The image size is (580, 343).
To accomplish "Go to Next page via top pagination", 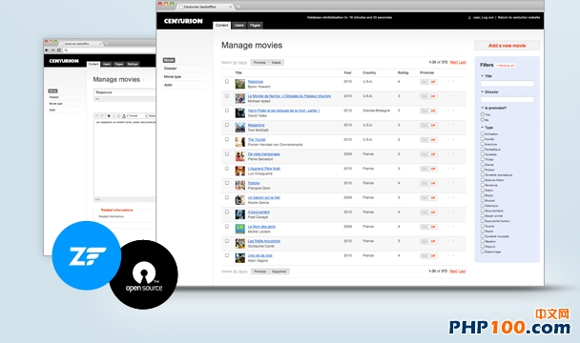I will point(454,62).
